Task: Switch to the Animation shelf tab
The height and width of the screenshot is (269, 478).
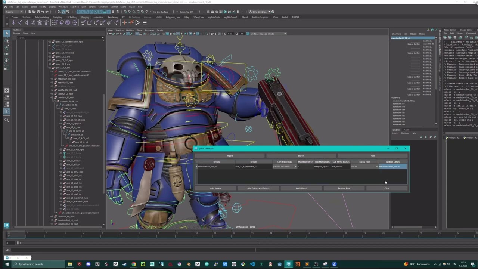Action: [x=98, y=17]
